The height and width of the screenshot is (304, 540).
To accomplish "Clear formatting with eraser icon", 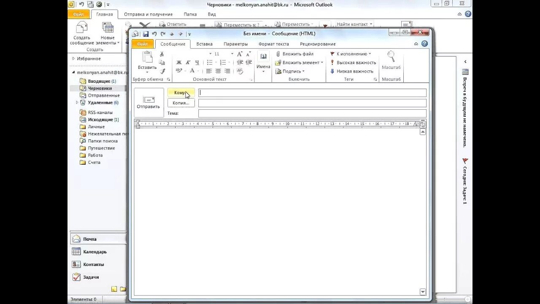I will (x=240, y=71).
